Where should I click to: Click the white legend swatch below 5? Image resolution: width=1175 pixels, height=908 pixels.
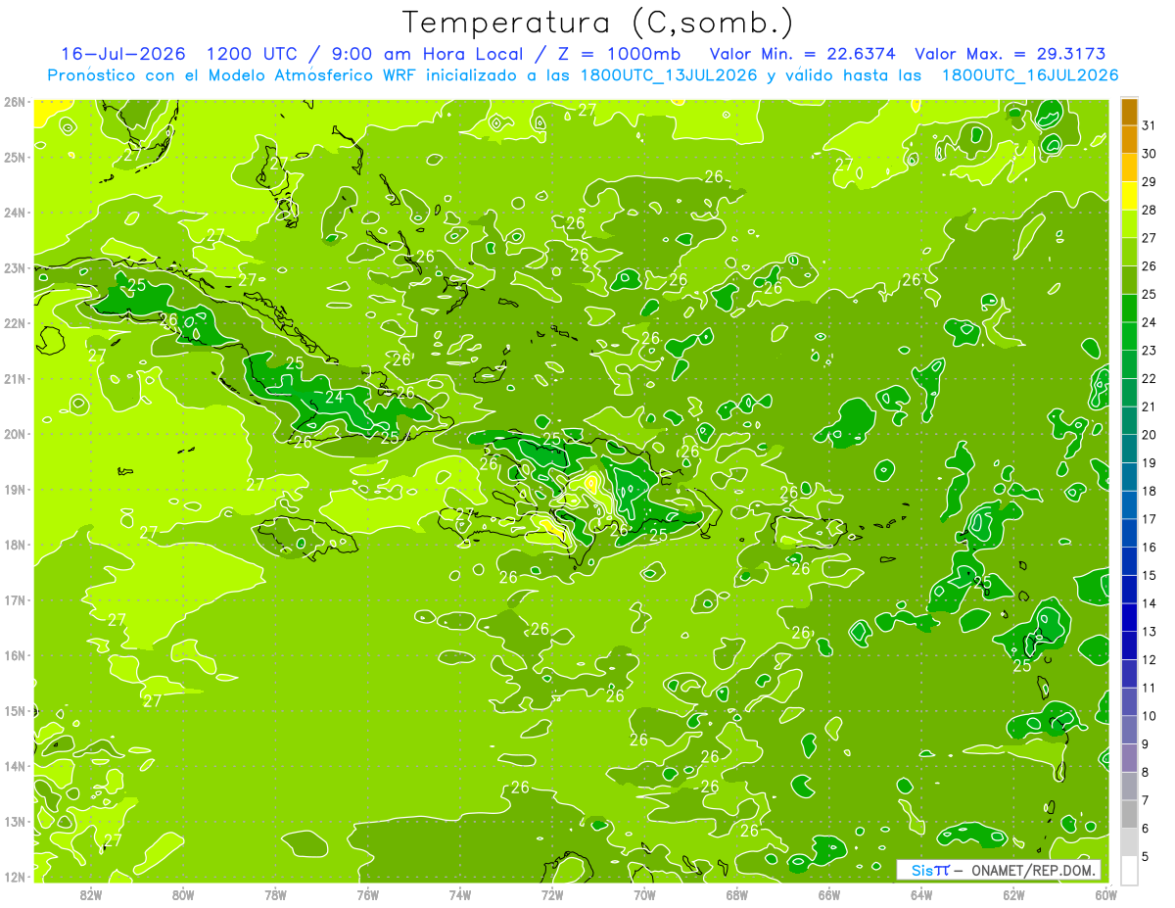1129,870
